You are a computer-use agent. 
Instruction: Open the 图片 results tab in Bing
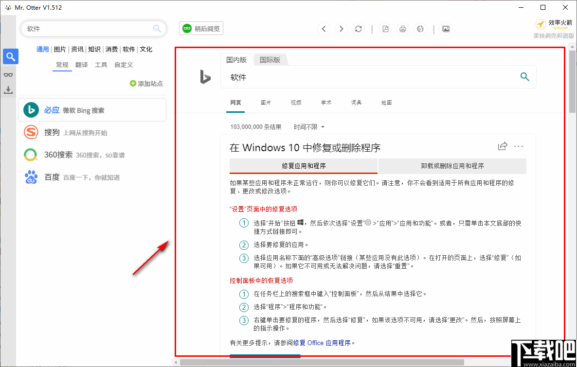click(x=266, y=103)
